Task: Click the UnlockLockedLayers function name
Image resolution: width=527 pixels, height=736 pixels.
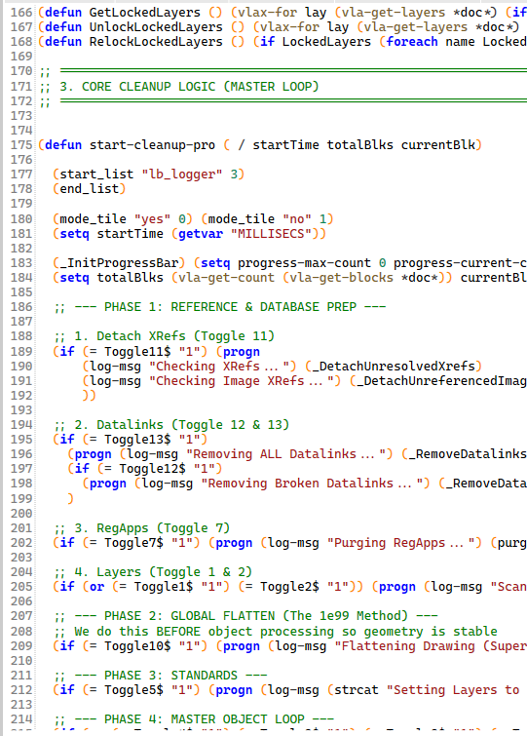Action: click(x=156, y=27)
